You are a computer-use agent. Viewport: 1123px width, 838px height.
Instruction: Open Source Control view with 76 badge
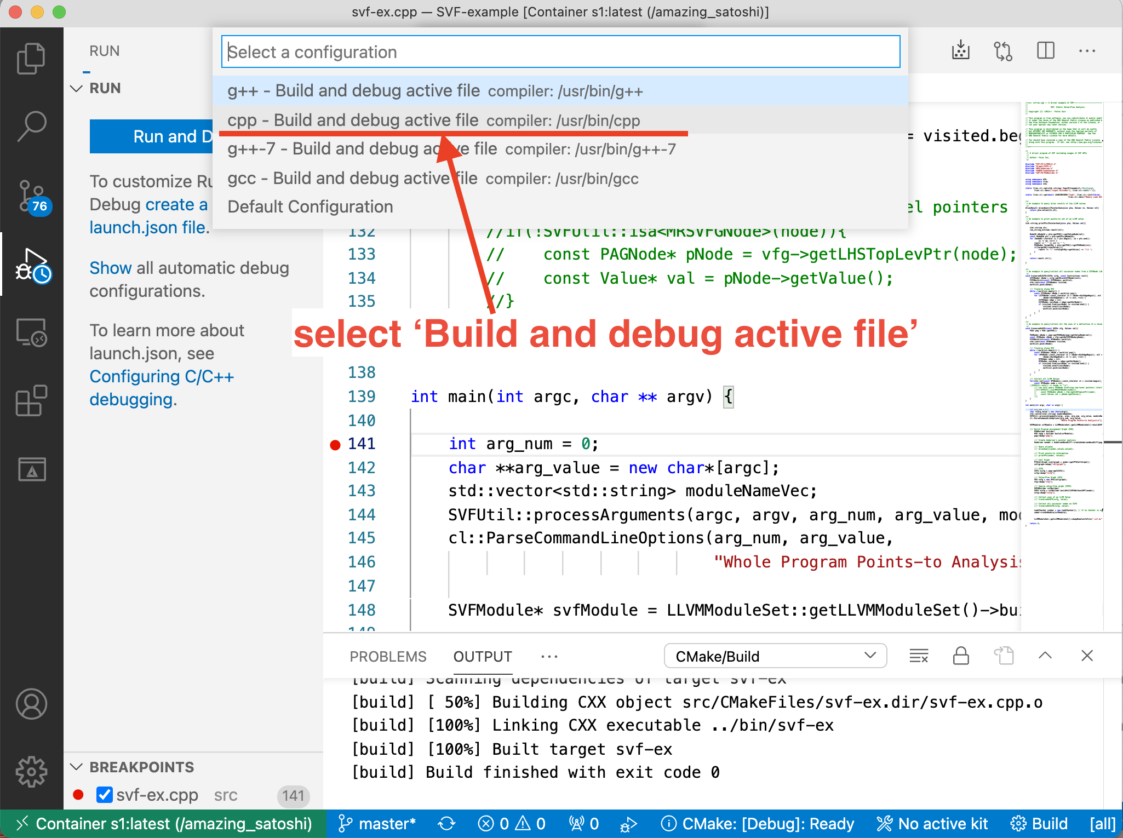(x=33, y=197)
